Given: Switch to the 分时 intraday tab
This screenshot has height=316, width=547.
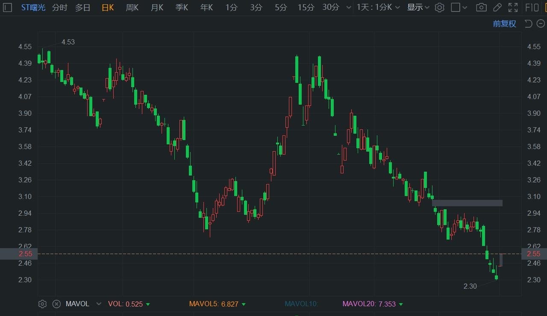Looking at the screenshot, I should click(60, 7).
